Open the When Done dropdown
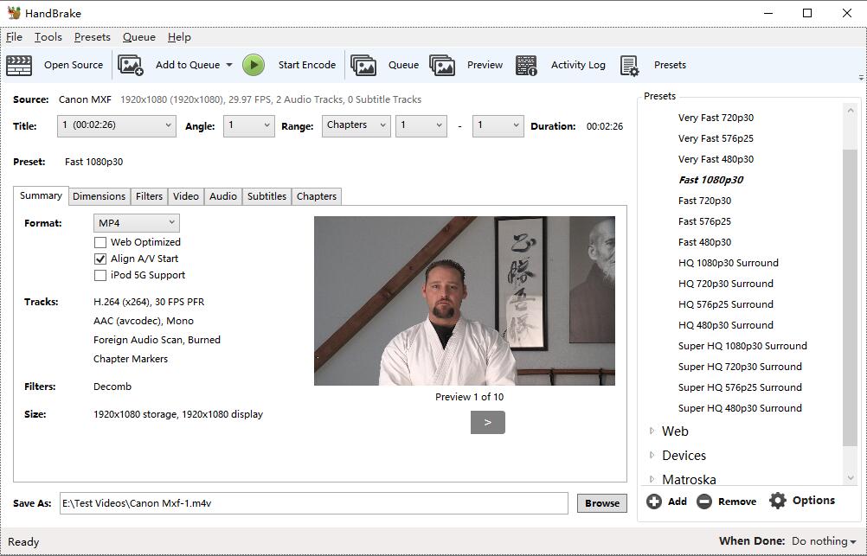Image resolution: width=867 pixels, height=556 pixels. [825, 541]
